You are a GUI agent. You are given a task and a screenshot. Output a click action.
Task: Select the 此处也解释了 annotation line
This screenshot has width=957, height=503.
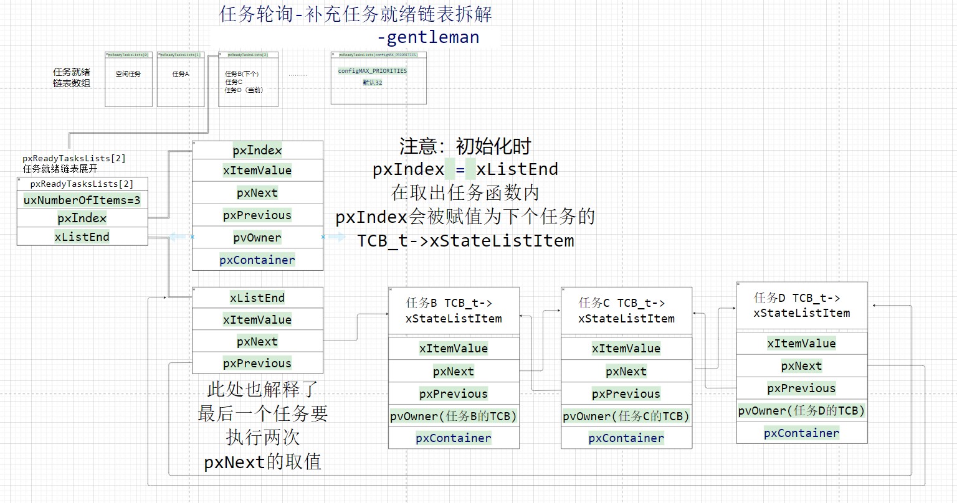click(263, 390)
